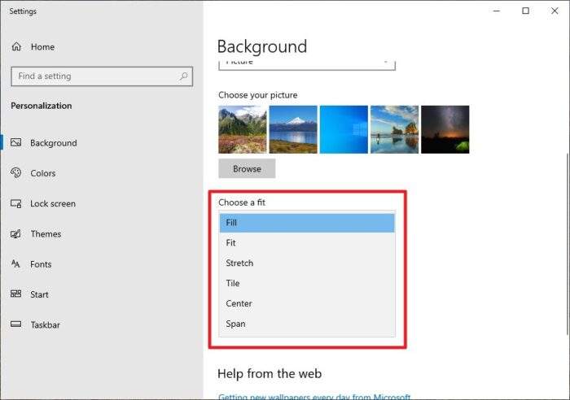Screen dimensions: 570x400
Task: Select the night sky tent wallpaper
Action: 445,129
